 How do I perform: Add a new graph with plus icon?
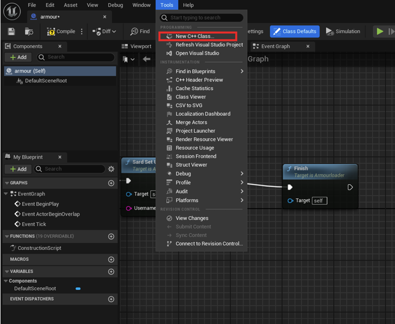click(111, 183)
